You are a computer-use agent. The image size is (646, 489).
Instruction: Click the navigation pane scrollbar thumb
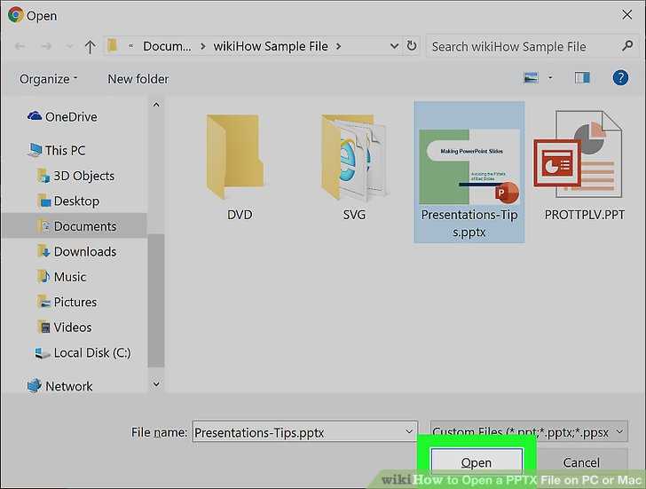(x=156, y=300)
